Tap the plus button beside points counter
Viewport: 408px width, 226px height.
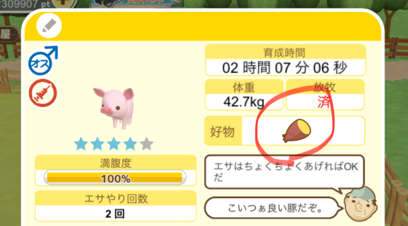pos(64,3)
